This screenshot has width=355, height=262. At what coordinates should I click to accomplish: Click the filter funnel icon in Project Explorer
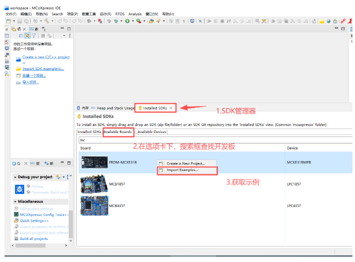pos(34,35)
